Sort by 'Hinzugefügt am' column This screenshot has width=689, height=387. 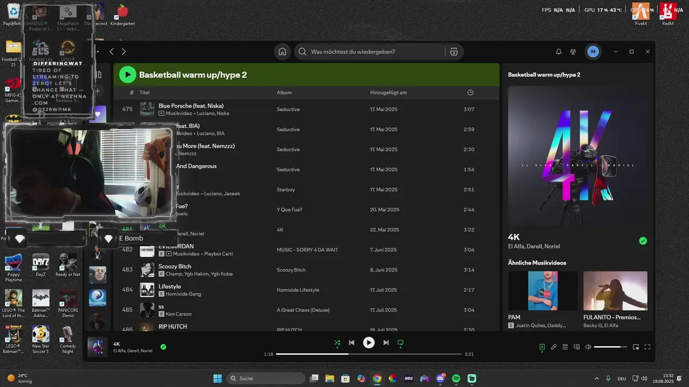[388, 92]
